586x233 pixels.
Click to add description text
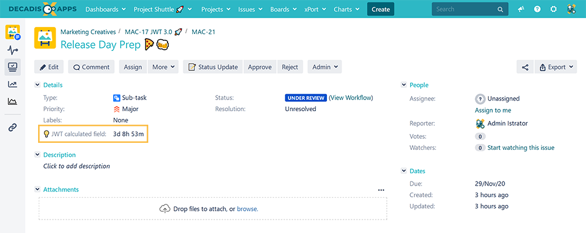tap(77, 166)
